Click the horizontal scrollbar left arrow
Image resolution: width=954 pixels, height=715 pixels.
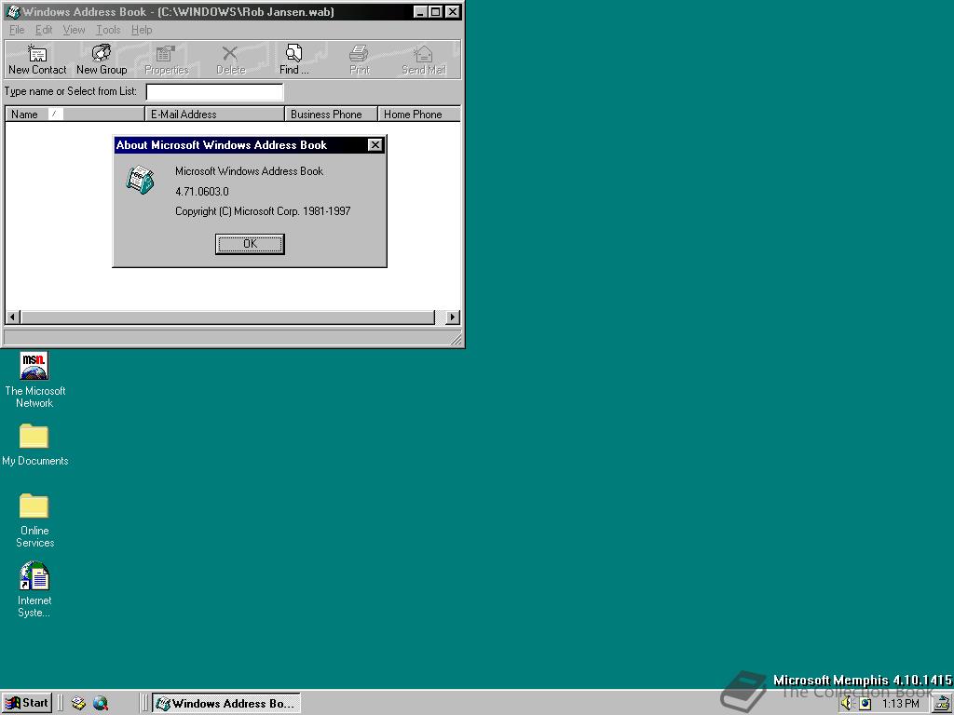[x=13, y=317]
